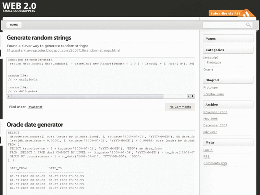This screenshot has width=260, height=195.
Task: Open the November 2008 archive
Action: point(215,112)
